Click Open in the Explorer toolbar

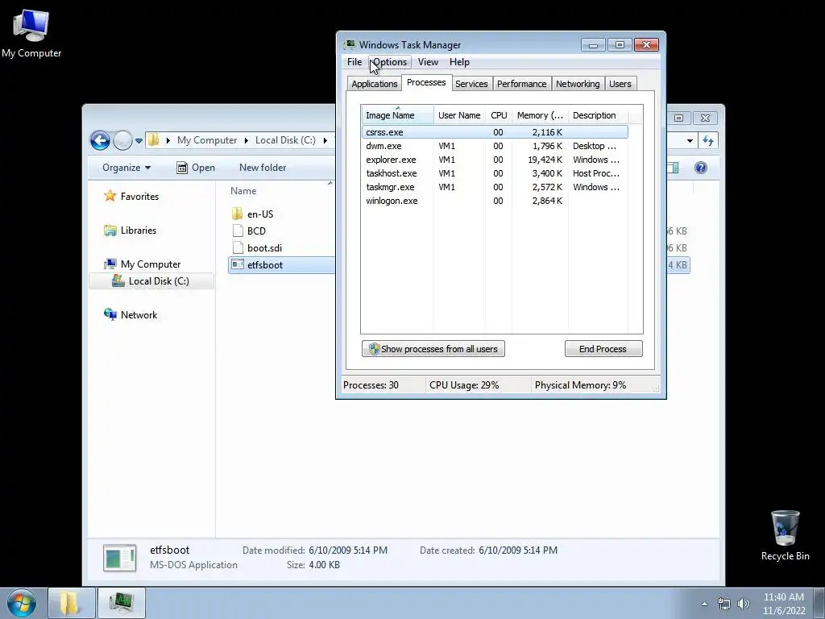click(x=196, y=168)
